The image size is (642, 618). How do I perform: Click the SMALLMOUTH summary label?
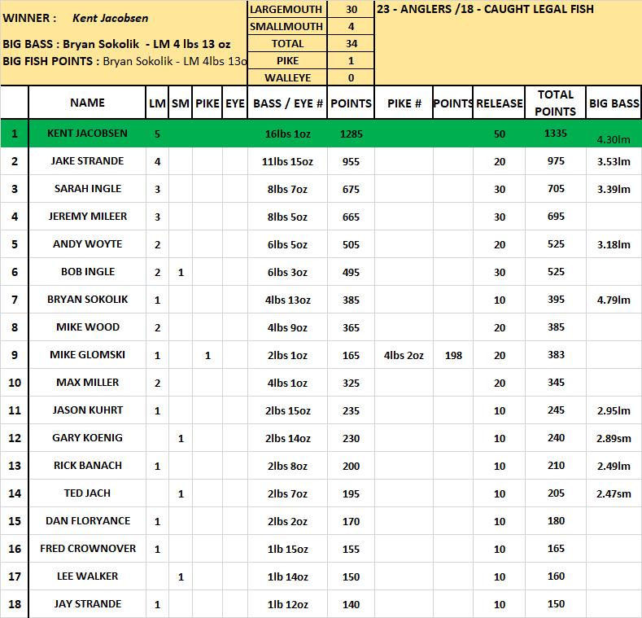coord(286,26)
